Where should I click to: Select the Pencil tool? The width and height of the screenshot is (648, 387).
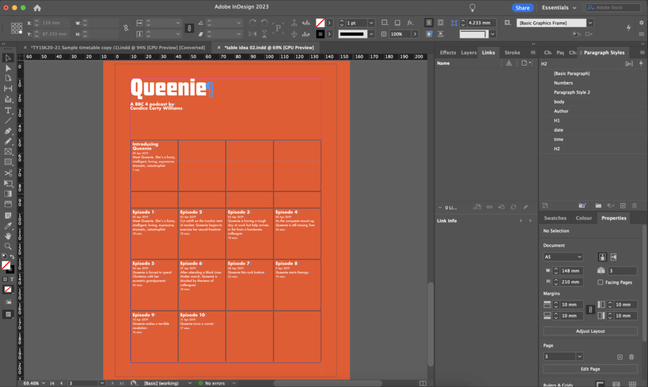8,141
